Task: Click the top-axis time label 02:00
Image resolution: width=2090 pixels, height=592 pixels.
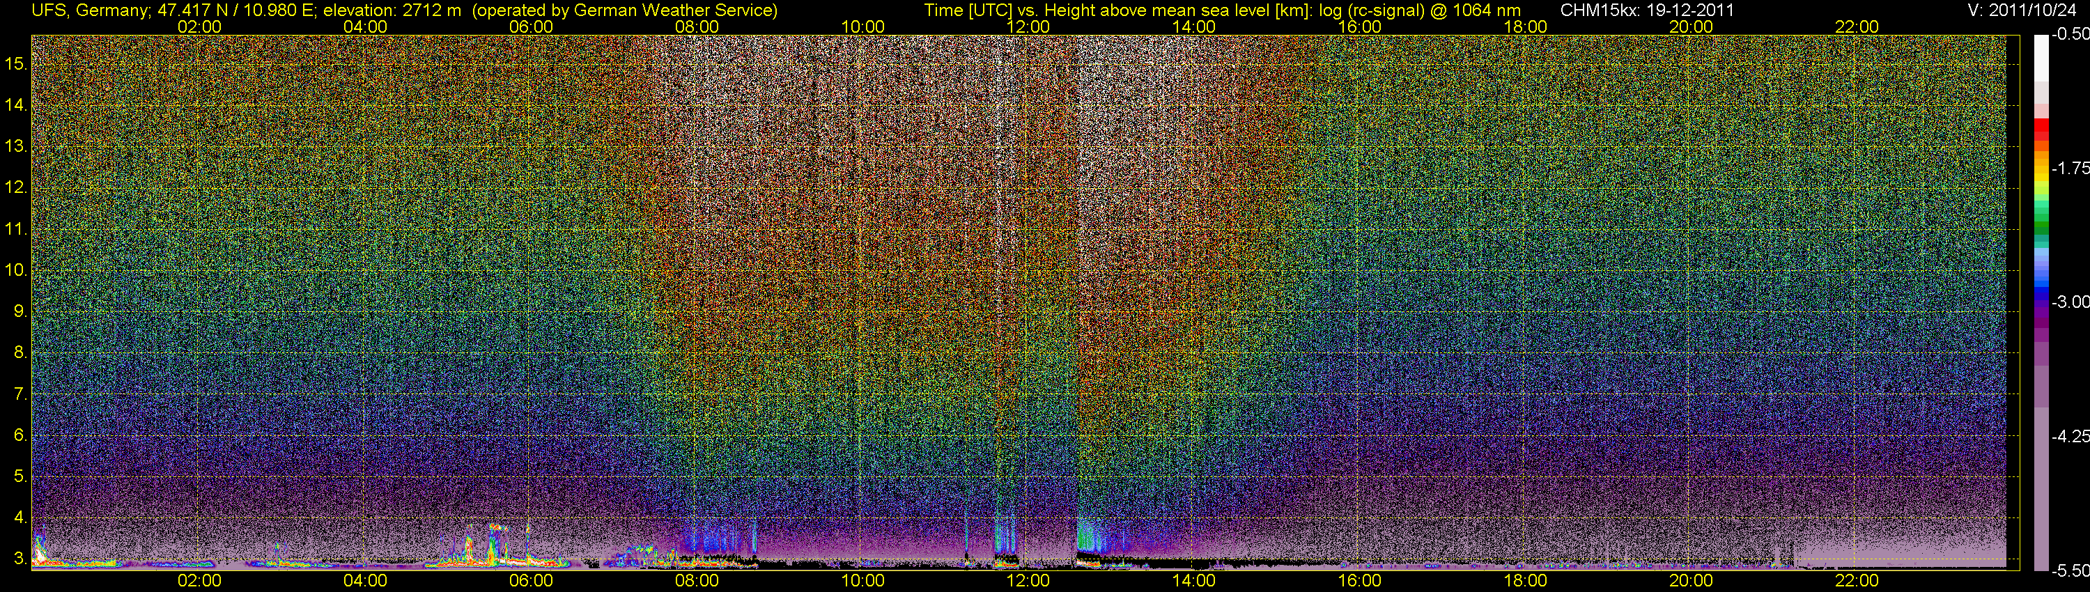Action: click(x=199, y=26)
